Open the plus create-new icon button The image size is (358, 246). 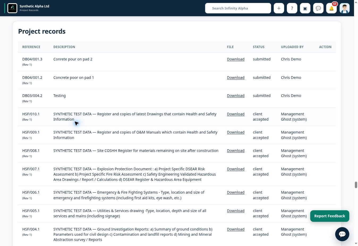tap(279, 8)
